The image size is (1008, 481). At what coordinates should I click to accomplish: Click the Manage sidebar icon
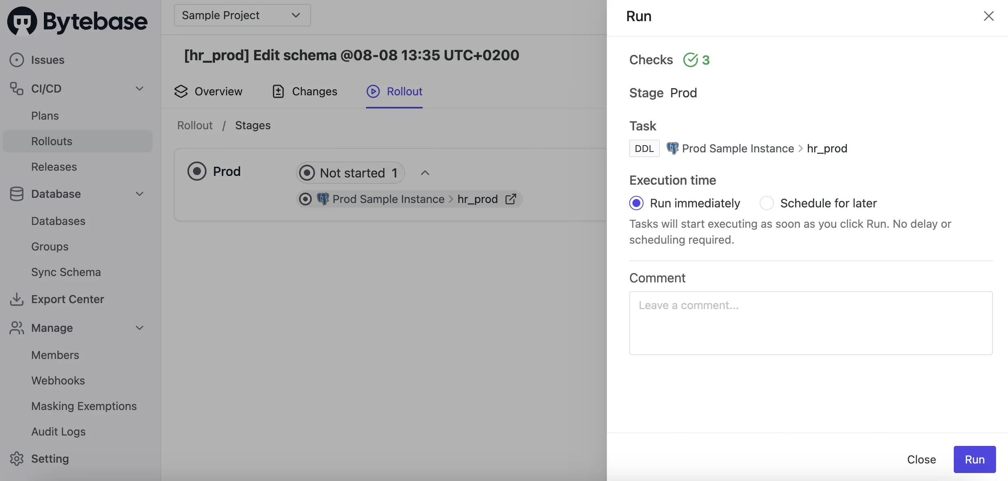pos(16,328)
